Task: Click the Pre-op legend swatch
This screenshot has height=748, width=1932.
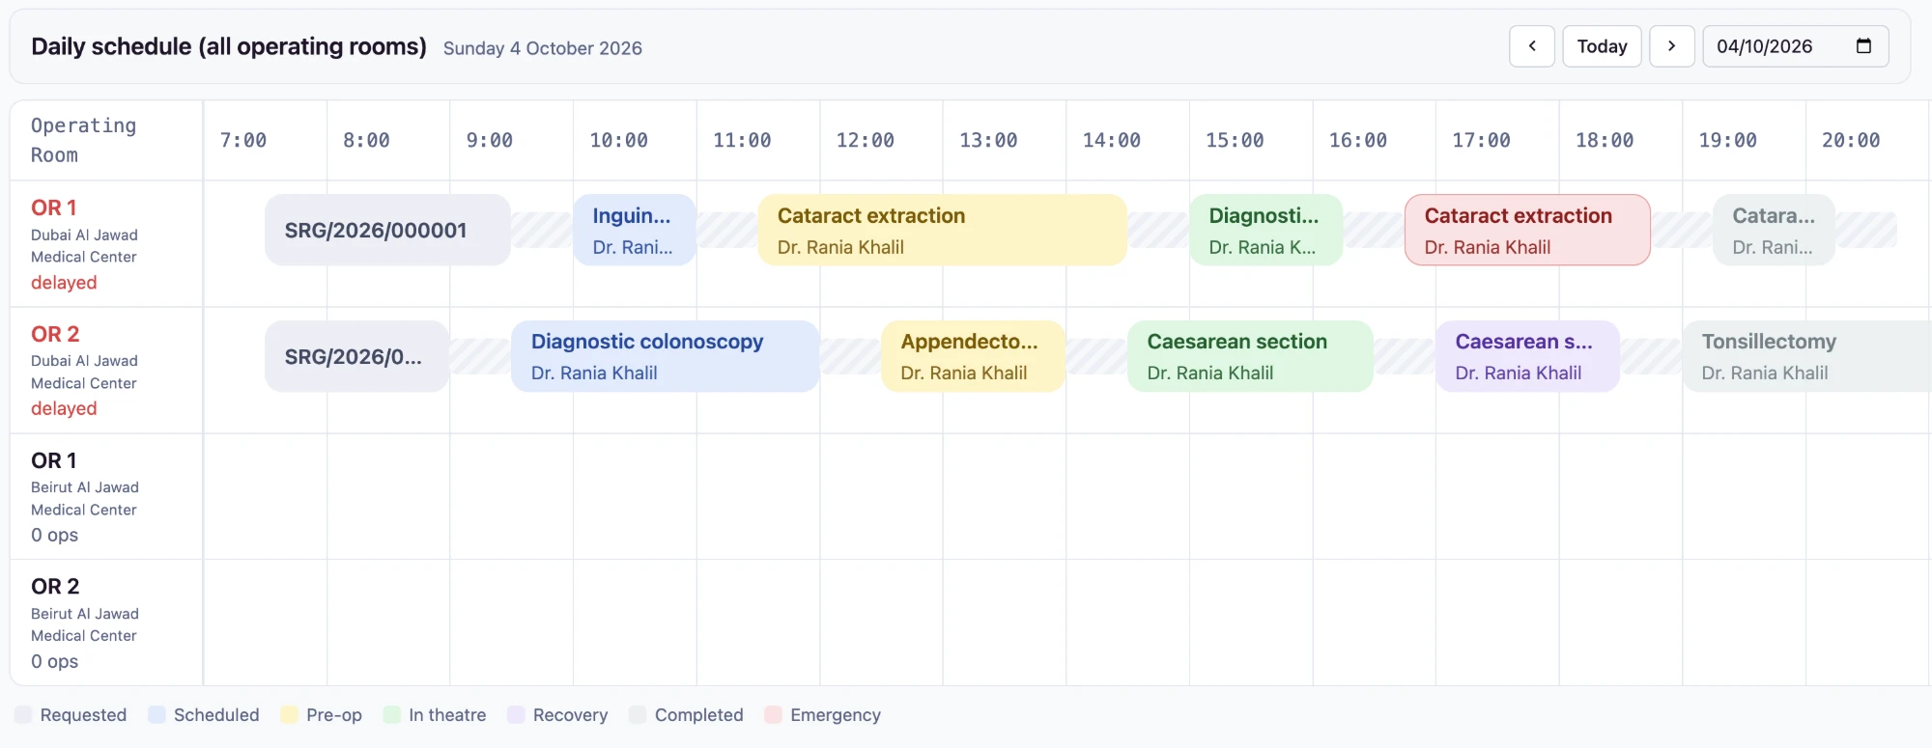Action: (x=289, y=714)
